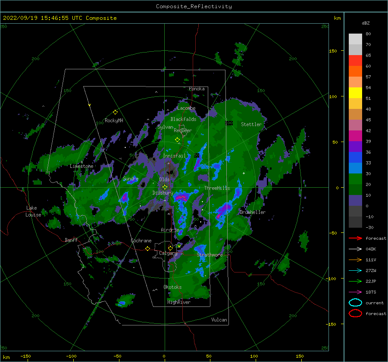Image resolution: width=388 pixels, height=362 pixels.
Task: Click the RockyMH label
Action: tap(114, 121)
